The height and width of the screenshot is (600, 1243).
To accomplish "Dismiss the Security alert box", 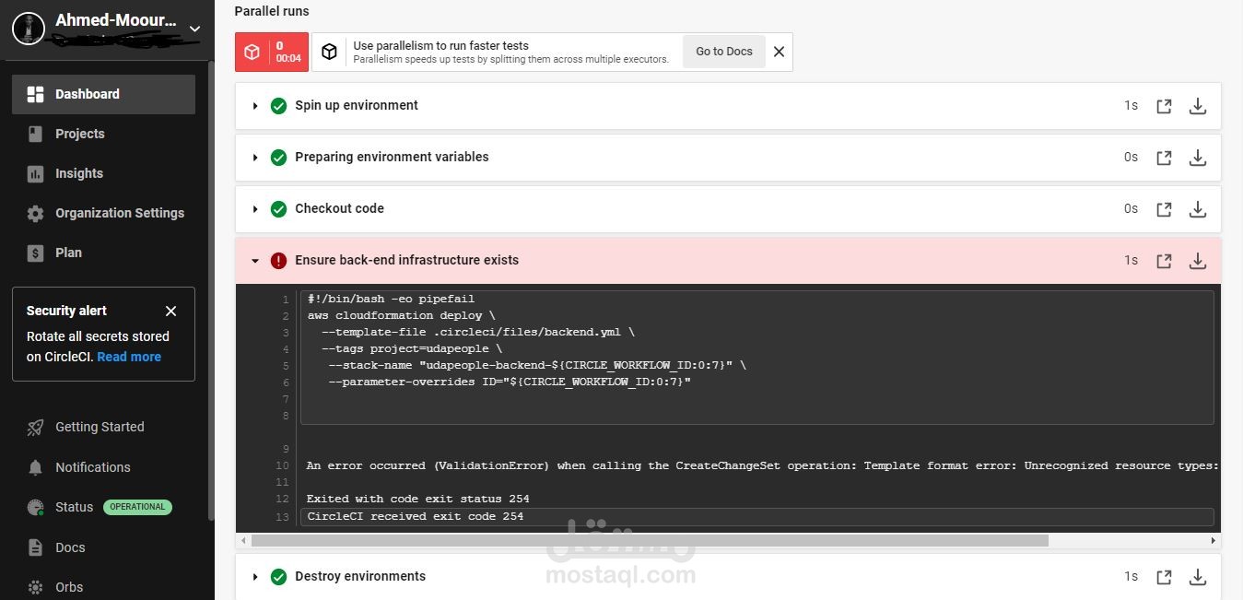I will (170, 311).
